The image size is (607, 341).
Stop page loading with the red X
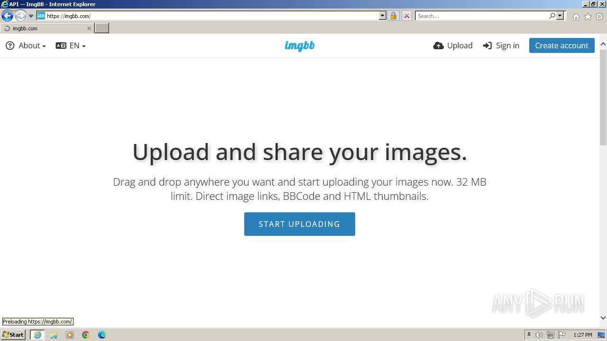pyautogui.click(x=406, y=16)
